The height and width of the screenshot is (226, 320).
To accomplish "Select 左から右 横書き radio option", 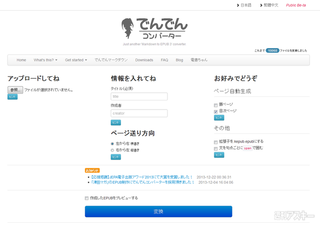I will point(112,144).
